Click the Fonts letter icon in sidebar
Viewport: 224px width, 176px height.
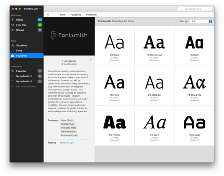pyautogui.click(x=13, y=50)
